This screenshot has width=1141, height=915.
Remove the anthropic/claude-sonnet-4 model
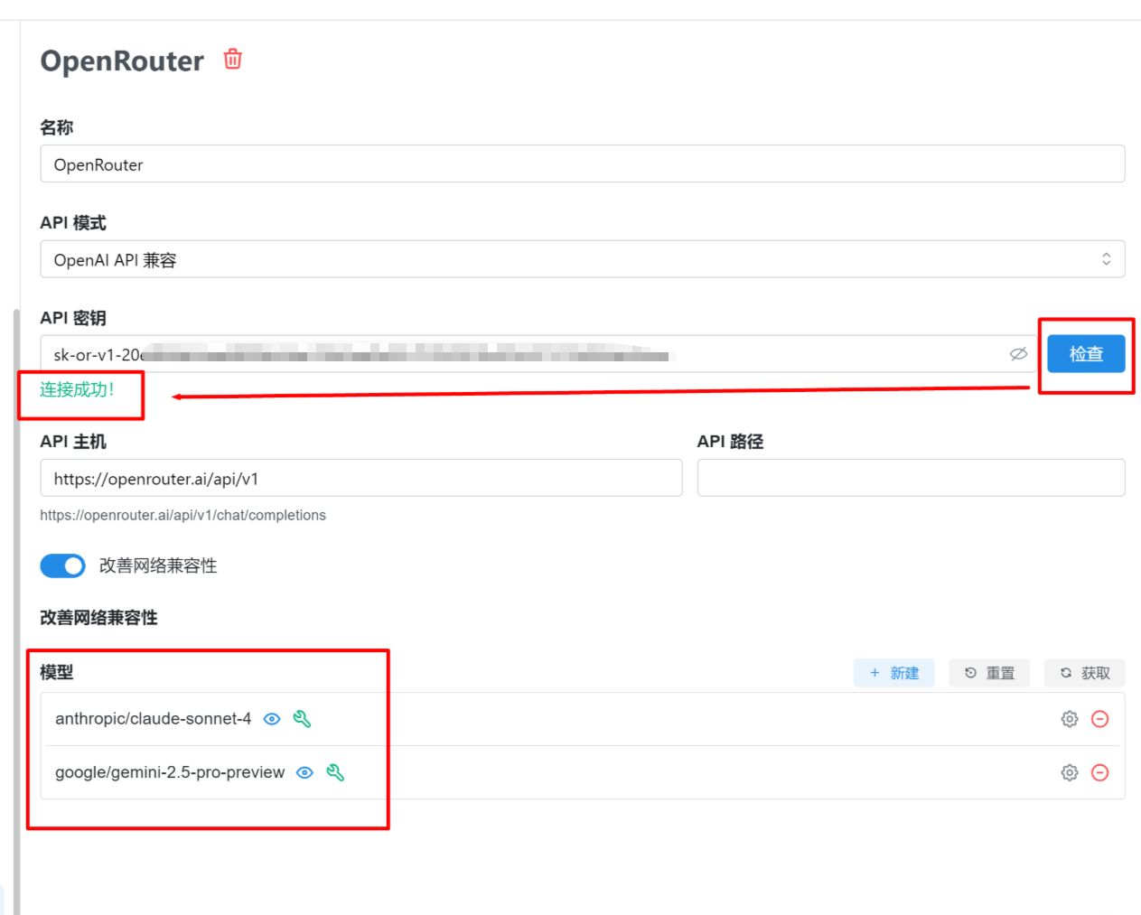[1099, 719]
